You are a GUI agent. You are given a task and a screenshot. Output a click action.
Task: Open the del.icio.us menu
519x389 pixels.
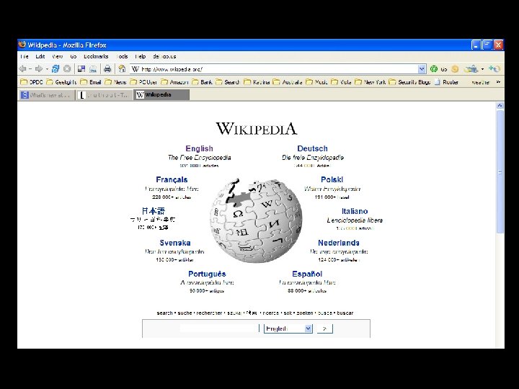coord(164,56)
